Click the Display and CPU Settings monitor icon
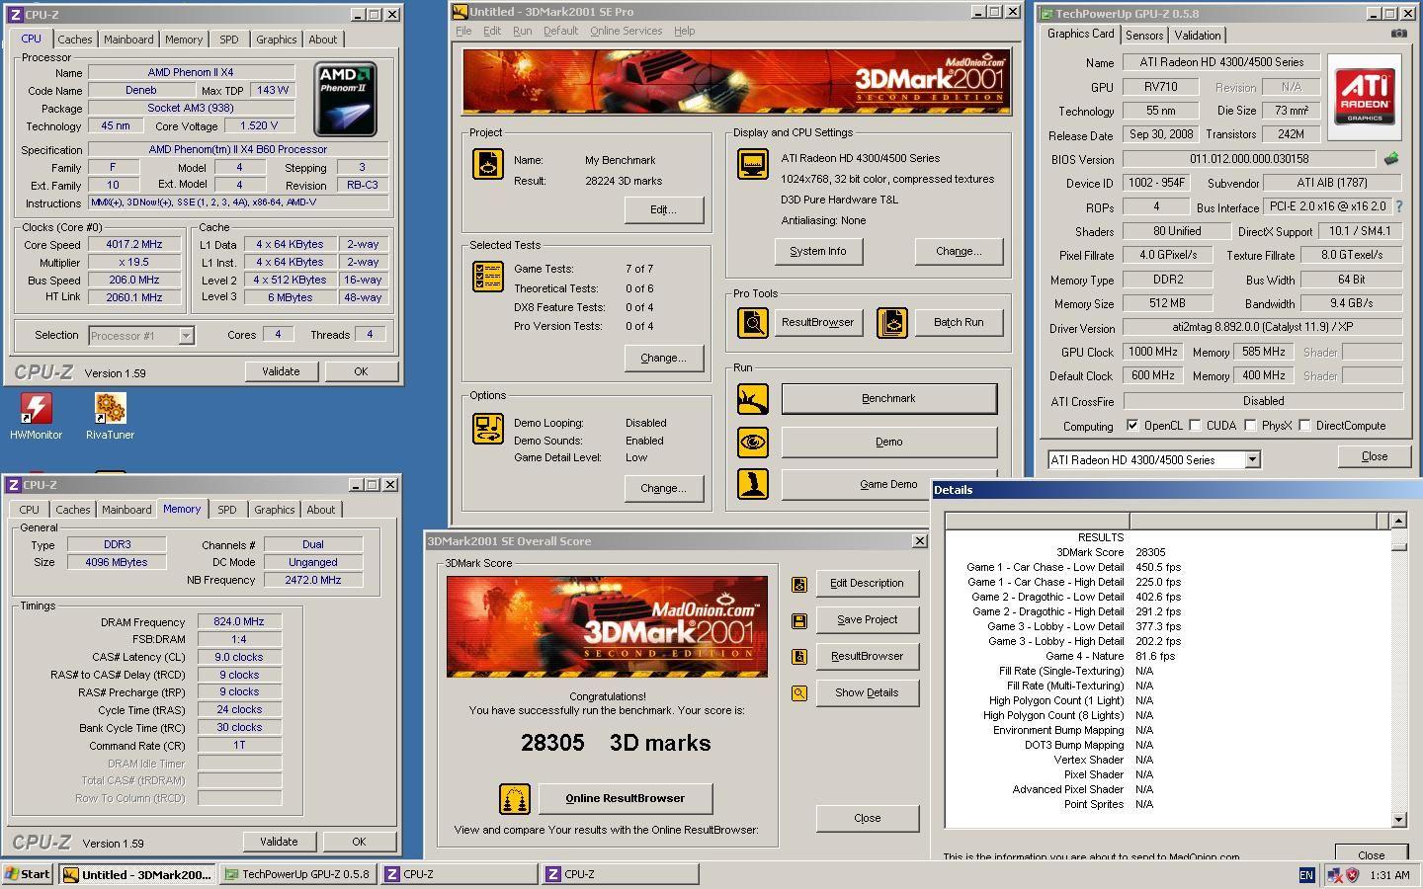The image size is (1423, 889). pyautogui.click(x=753, y=164)
